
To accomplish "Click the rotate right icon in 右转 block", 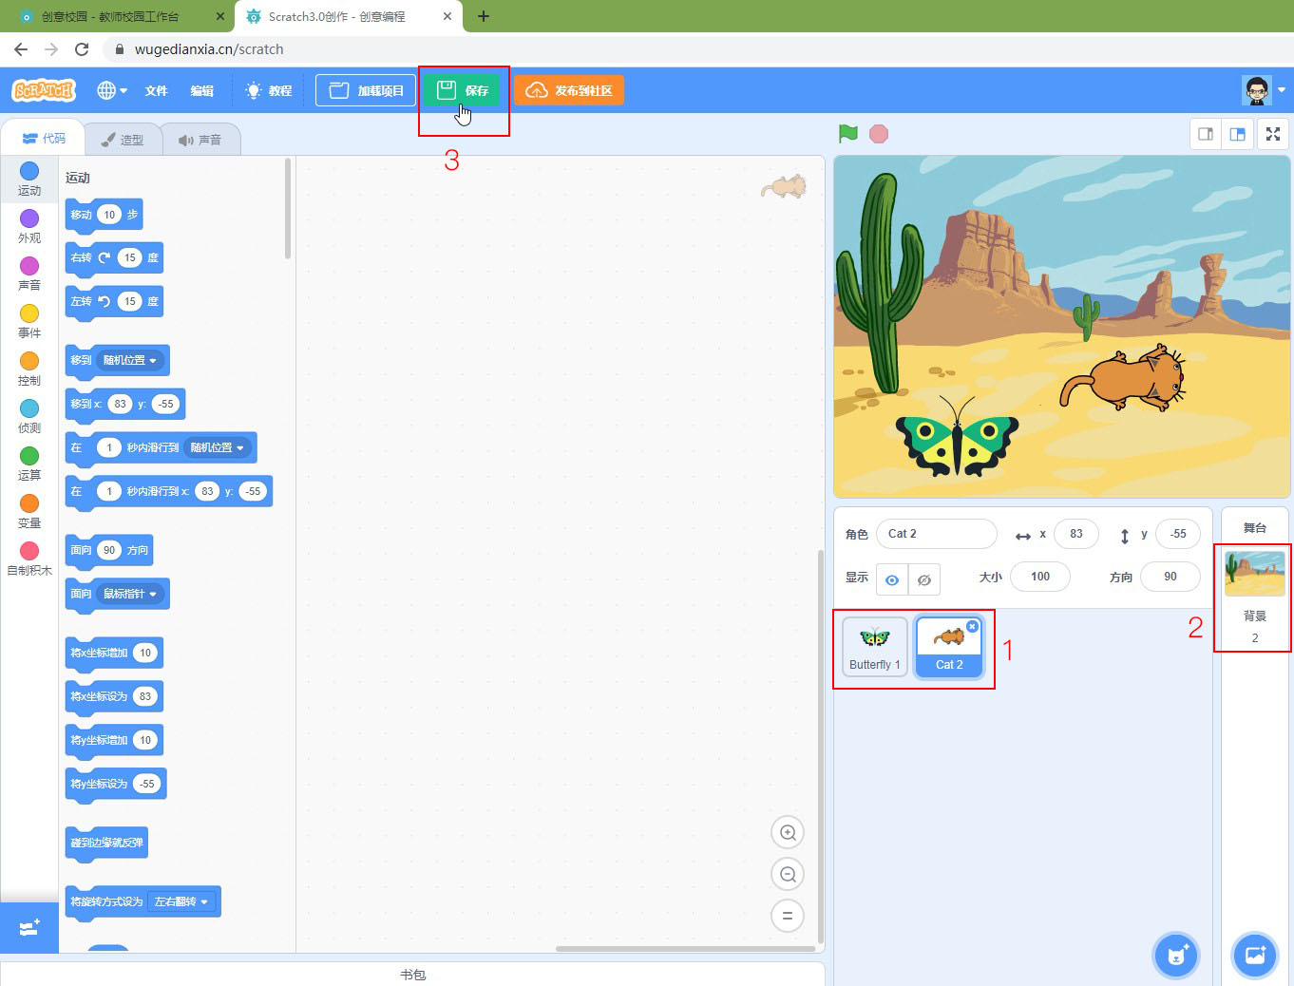I will (x=105, y=258).
